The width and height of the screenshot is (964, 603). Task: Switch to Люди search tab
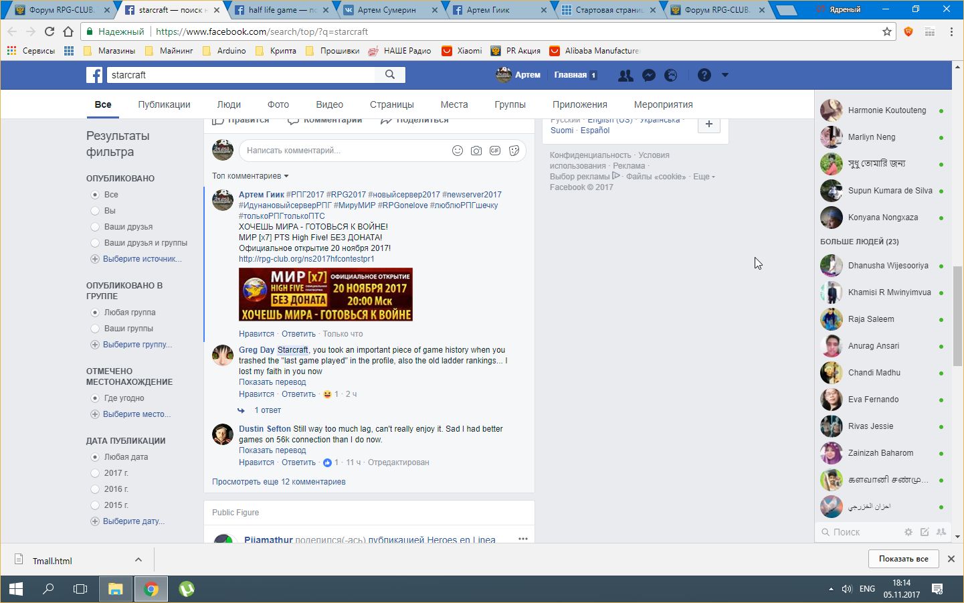[x=229, y=104]
